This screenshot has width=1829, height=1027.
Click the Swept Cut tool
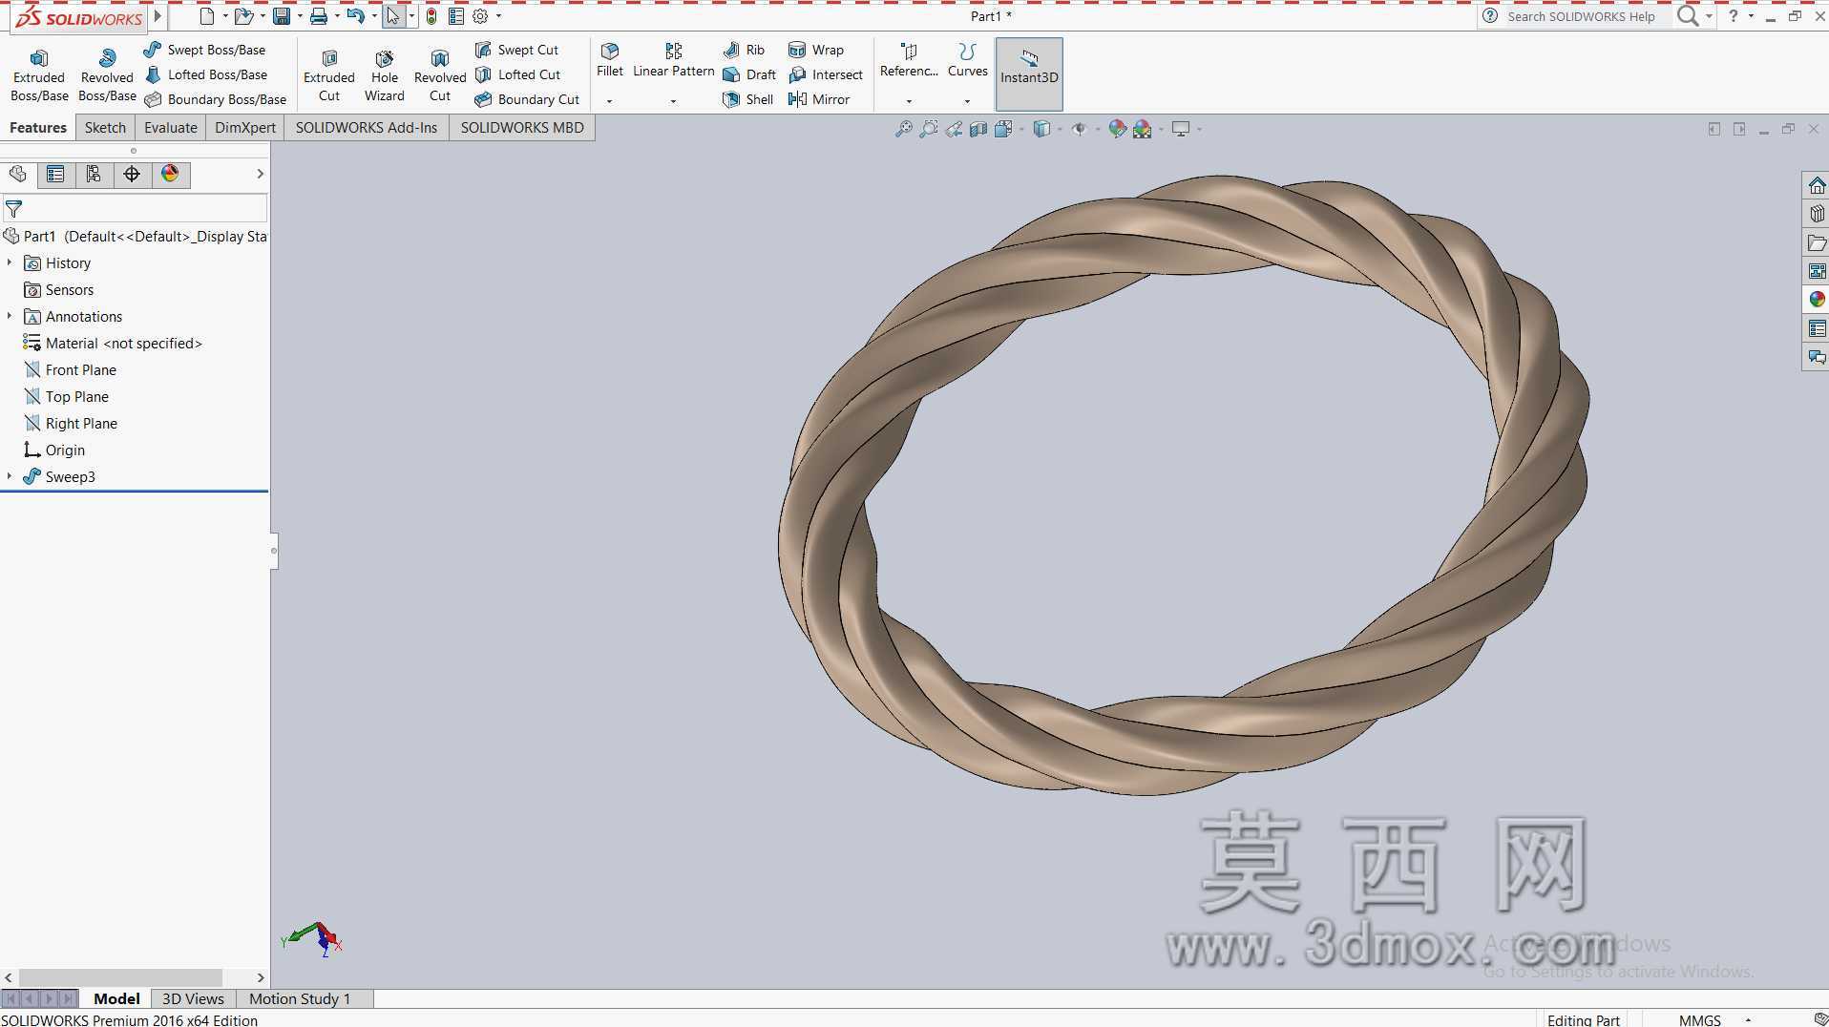(516, 50)
